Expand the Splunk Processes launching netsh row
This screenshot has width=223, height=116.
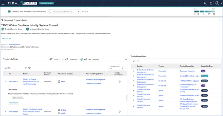click(134, 95)
